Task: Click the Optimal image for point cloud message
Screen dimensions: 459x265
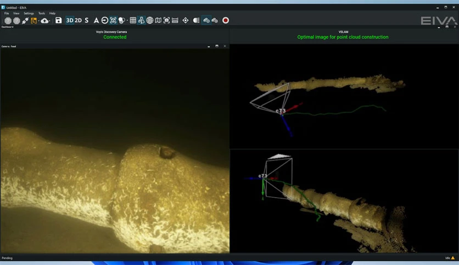Action: [343, 37]
